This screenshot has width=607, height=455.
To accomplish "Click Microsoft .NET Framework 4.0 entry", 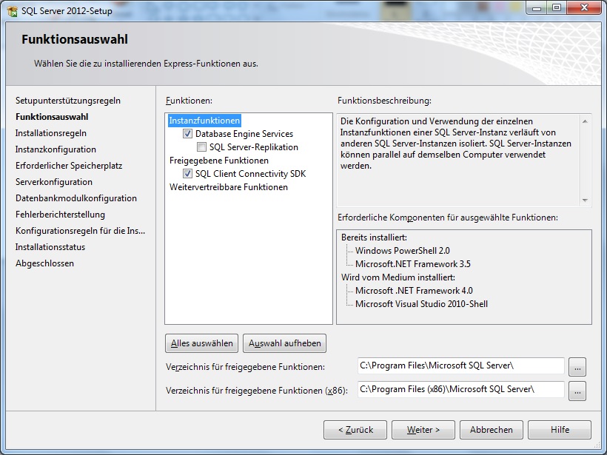I will (x=414, y=291).
